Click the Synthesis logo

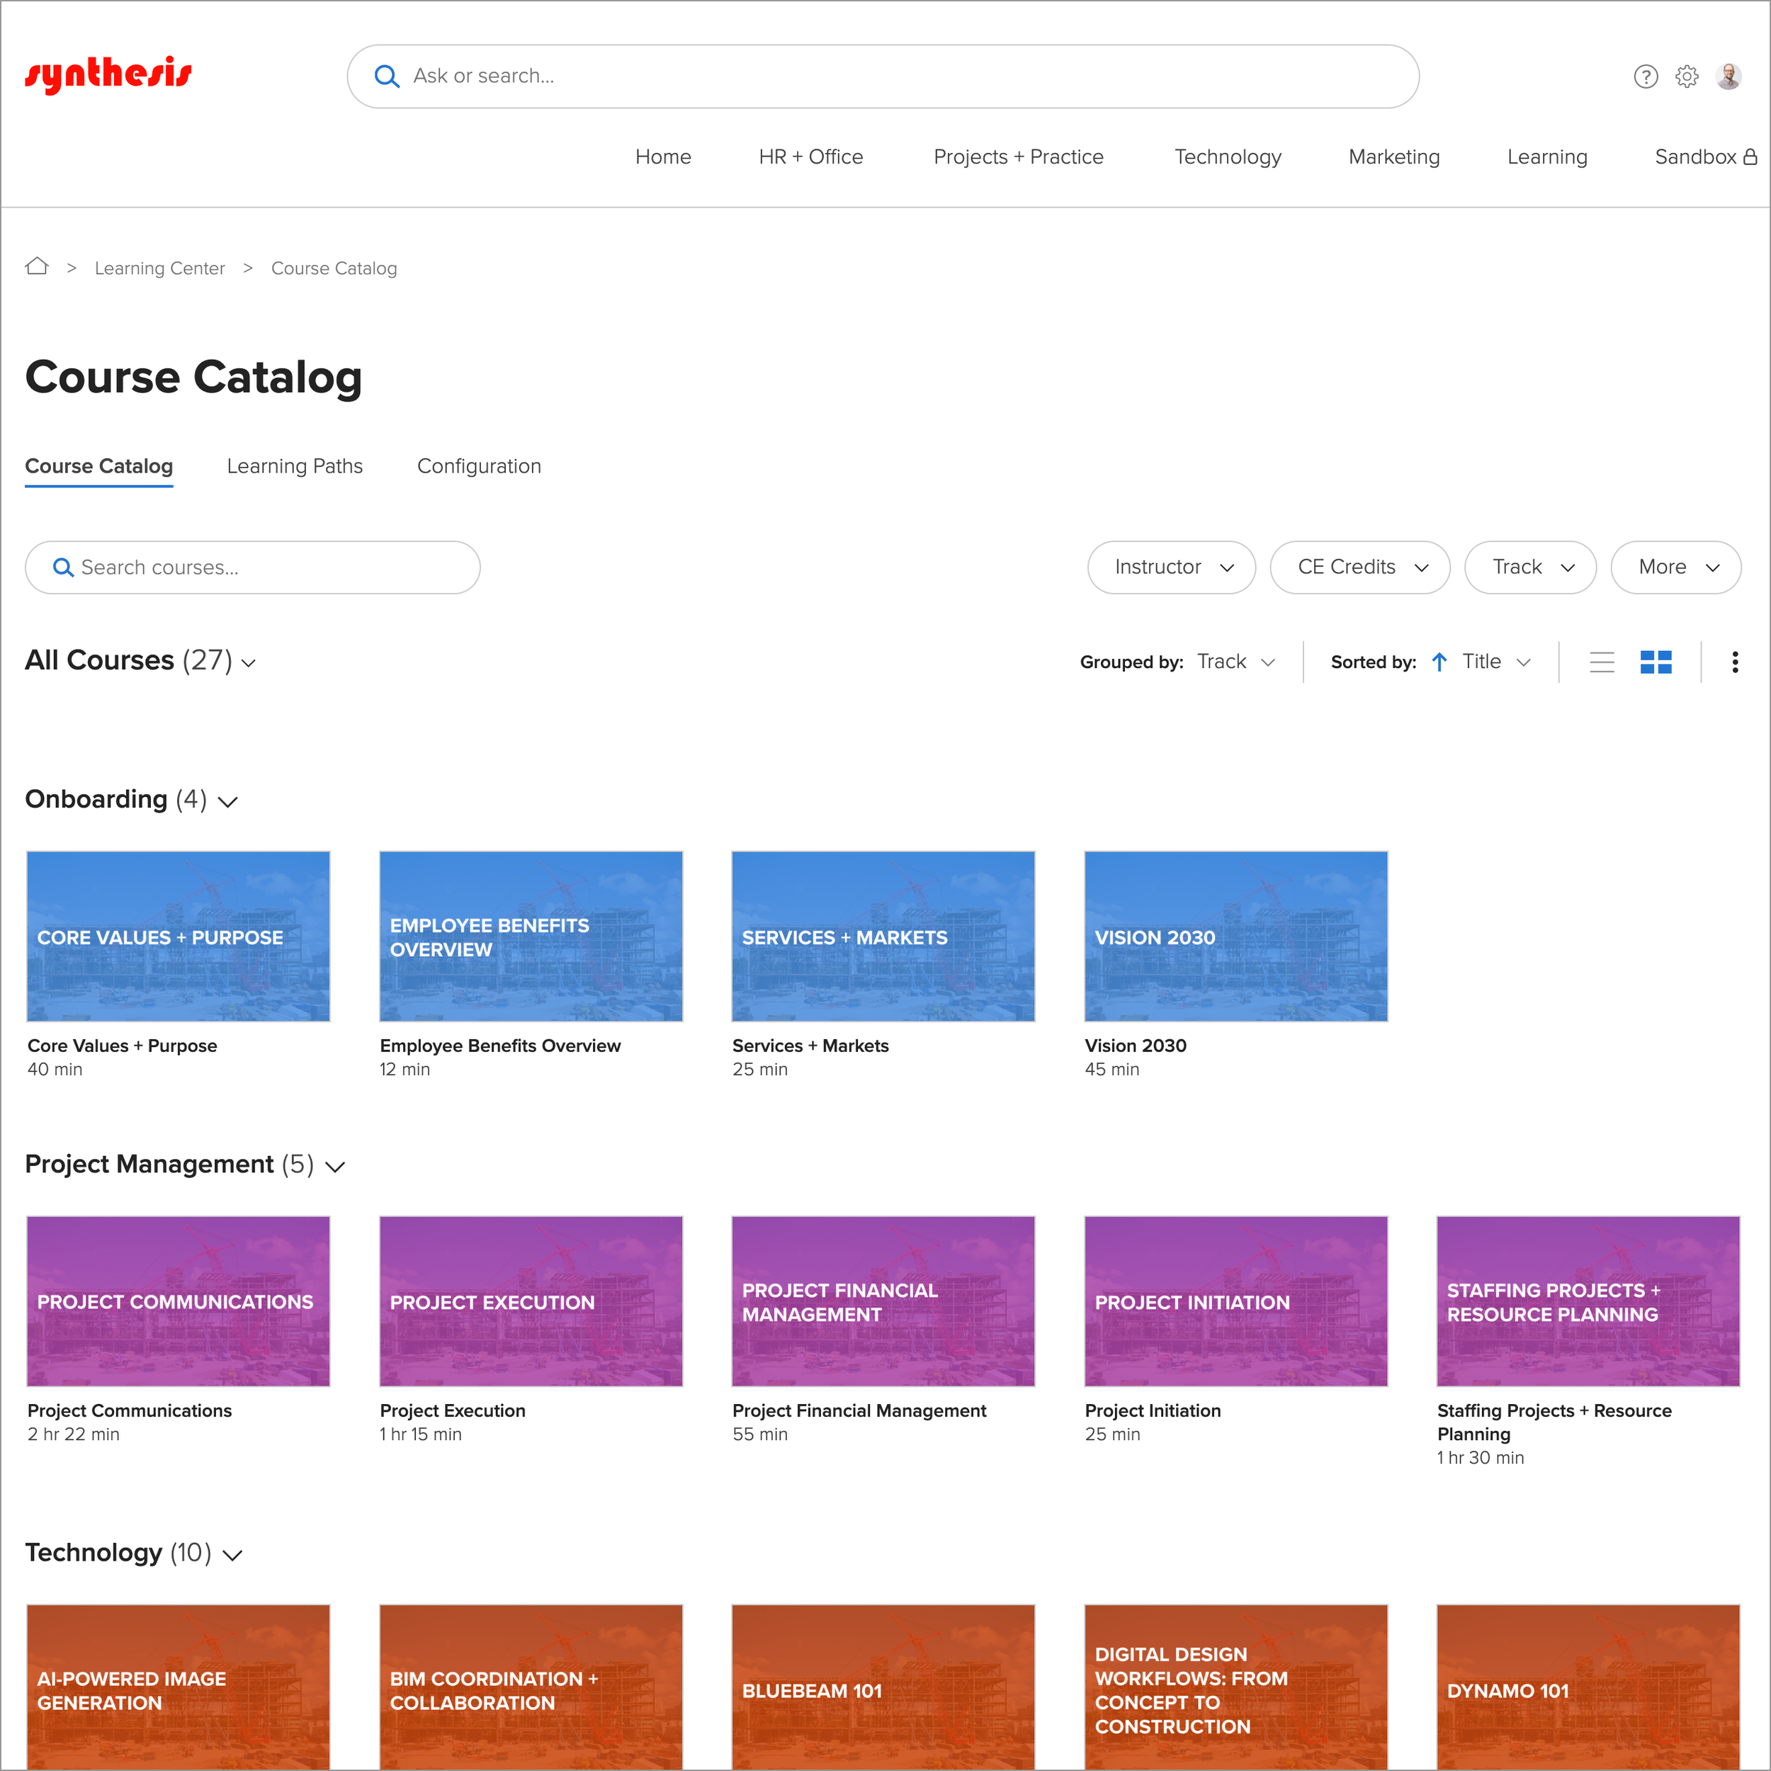tap(108, 75)
